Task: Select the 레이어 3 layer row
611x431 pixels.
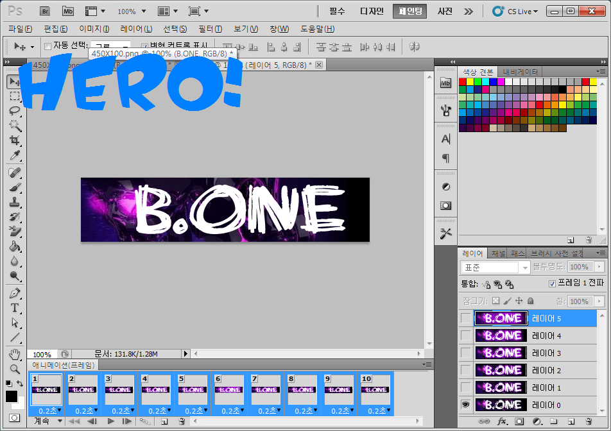Action: (535, 353)
